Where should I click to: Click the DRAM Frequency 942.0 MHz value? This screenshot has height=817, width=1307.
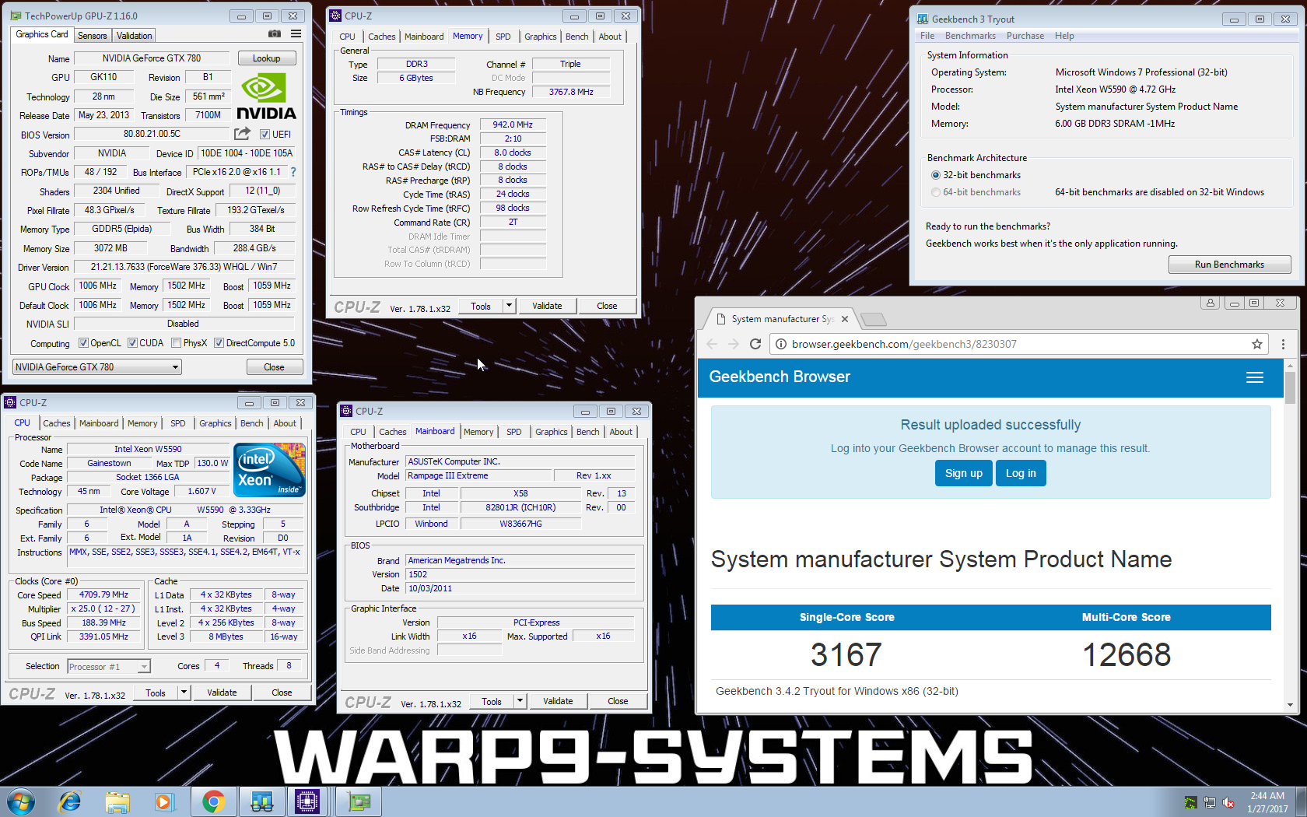pos(513,124)
